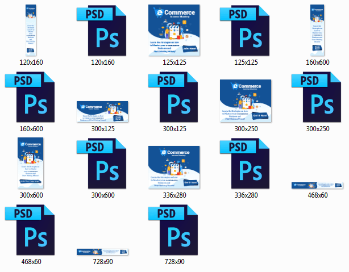Click the 336x280 banner image thumbnail
Screen dimensions: 349x272
coord(174,168)
